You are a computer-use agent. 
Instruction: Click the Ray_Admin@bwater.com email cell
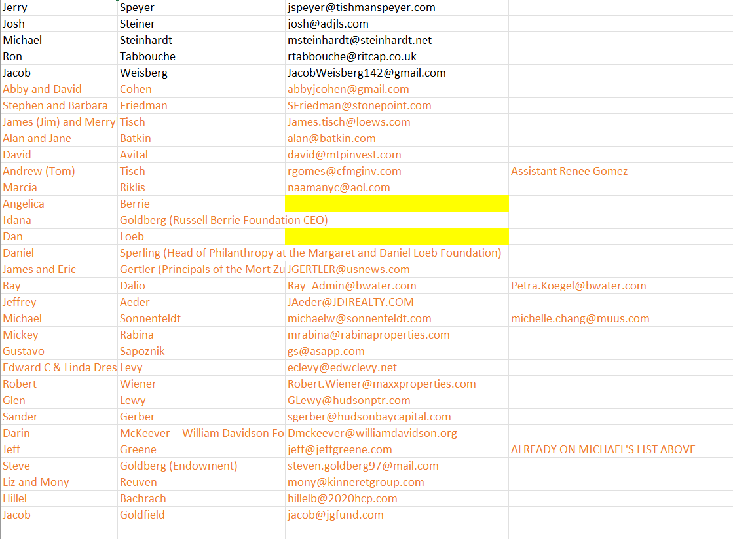(x=352, y=286)
